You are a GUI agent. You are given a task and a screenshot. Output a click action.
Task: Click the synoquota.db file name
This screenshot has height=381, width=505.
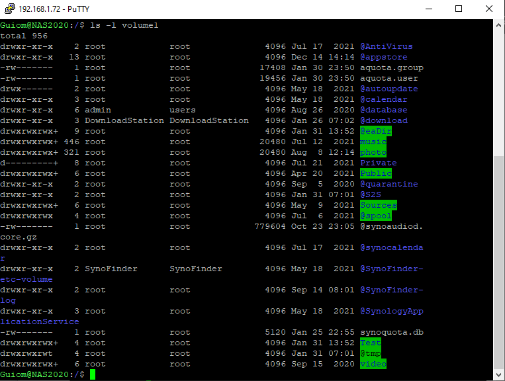point(392,332)
